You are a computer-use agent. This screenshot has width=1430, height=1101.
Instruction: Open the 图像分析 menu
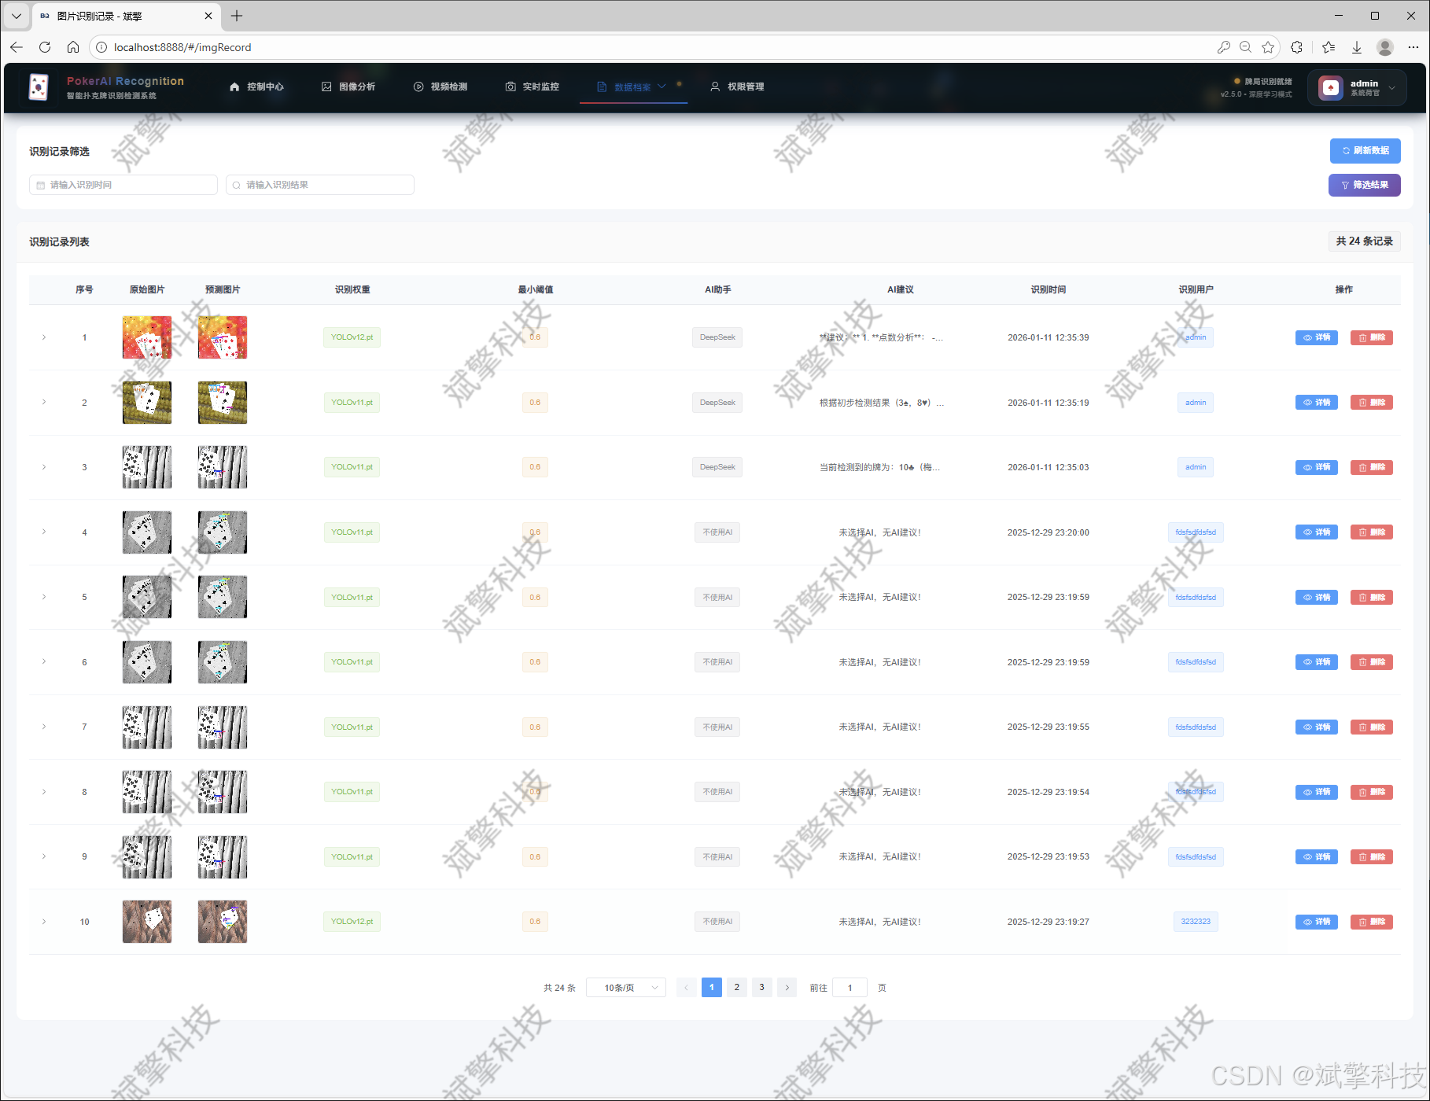coord(348,87)
